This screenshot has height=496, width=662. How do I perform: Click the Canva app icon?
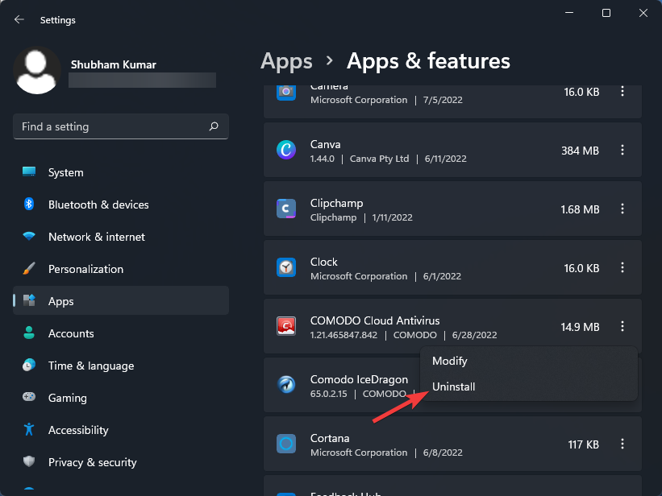tap(286, 150)
